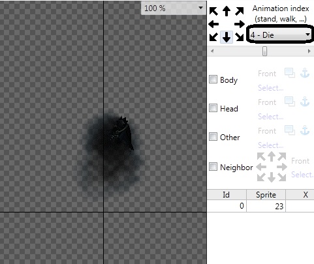Click the Body anchor icon
This screenshot has width=314, height=264.
point(305,73)
